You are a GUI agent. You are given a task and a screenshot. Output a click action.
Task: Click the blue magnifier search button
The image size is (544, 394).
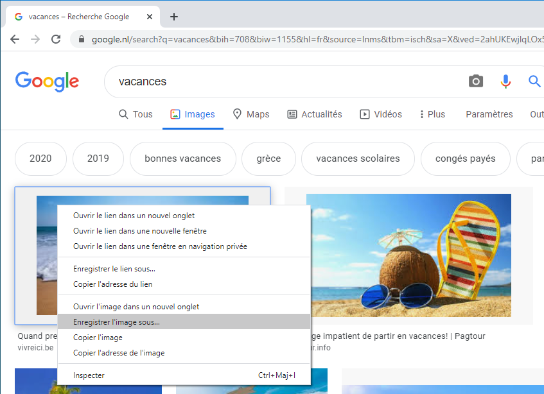tap(534, 81)
